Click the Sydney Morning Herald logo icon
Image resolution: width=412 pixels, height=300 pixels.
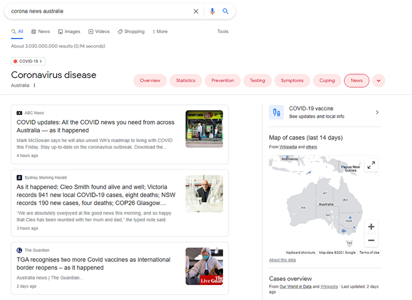pyautogui.click(x=20, y=178)
